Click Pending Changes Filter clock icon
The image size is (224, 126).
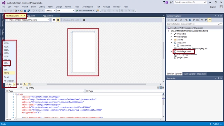point(181,20)
